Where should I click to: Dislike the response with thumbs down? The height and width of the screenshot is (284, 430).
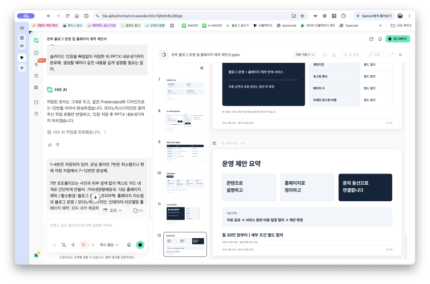[x=57, y=145]
